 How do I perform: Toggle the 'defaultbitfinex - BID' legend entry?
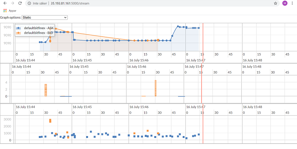38,33
